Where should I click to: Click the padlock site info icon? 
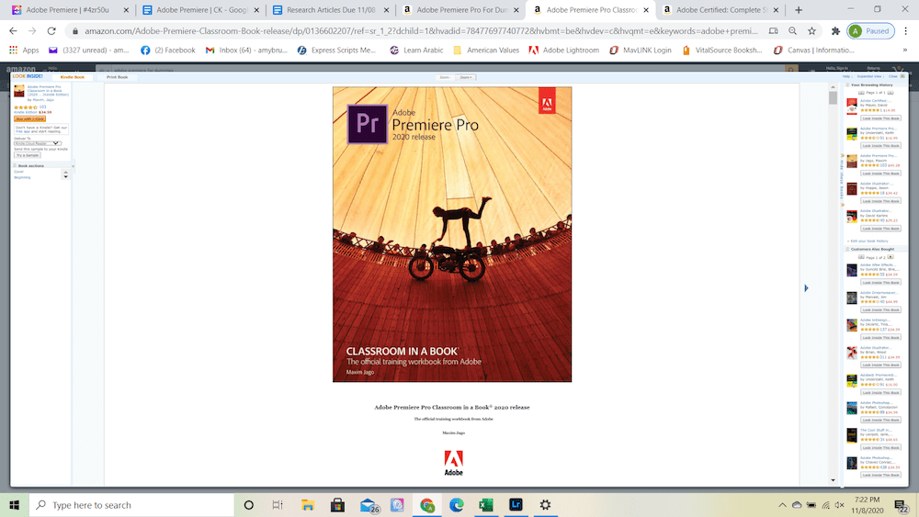pyautogui.click(x=75, y=31)
